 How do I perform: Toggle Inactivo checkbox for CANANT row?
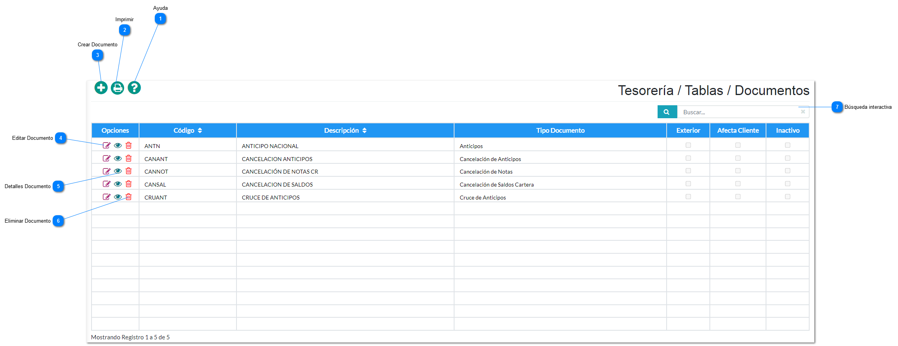tap(788, 158)
